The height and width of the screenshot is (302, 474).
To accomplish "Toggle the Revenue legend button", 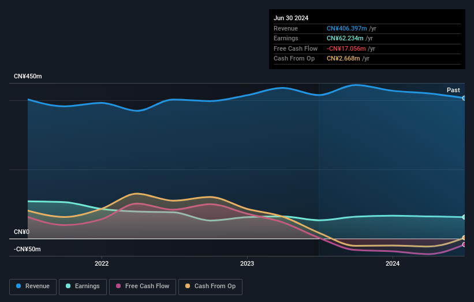I will 33,286.
